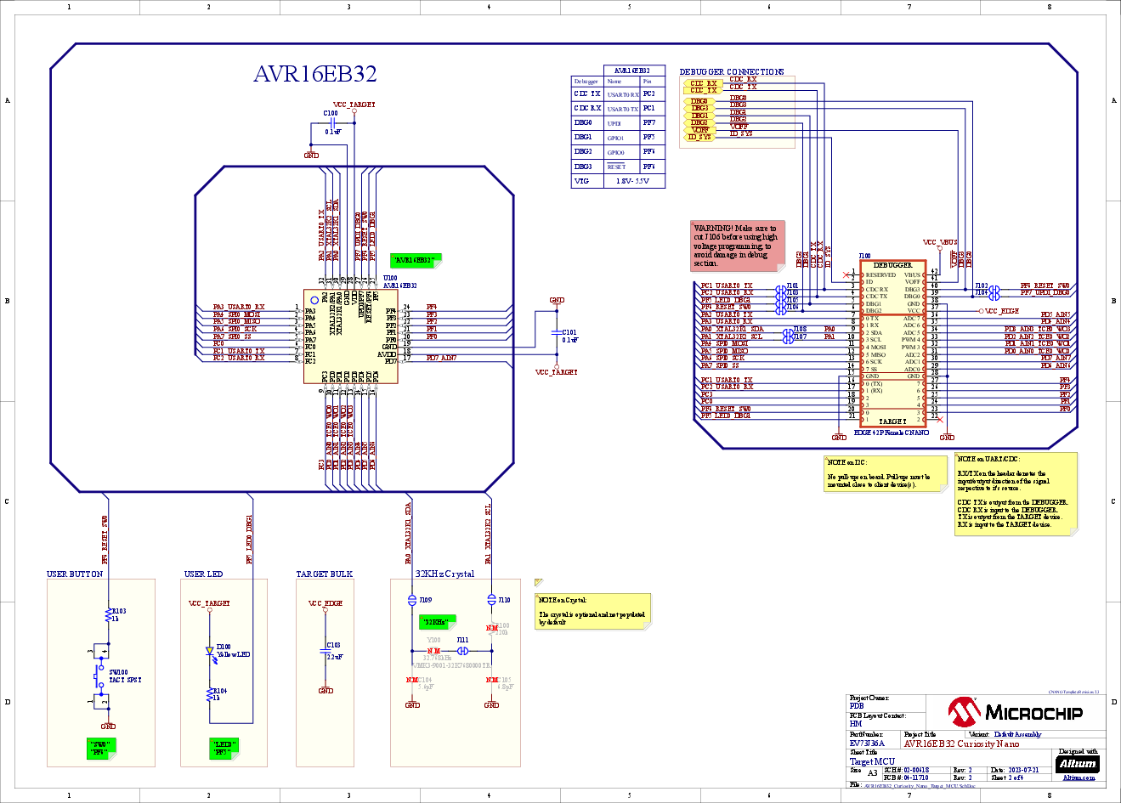Image resolution: width=1121 pixels, height=803 pixels.
Task: Select the U100 AVR16EB32 chip body
Action: point(350,336)
